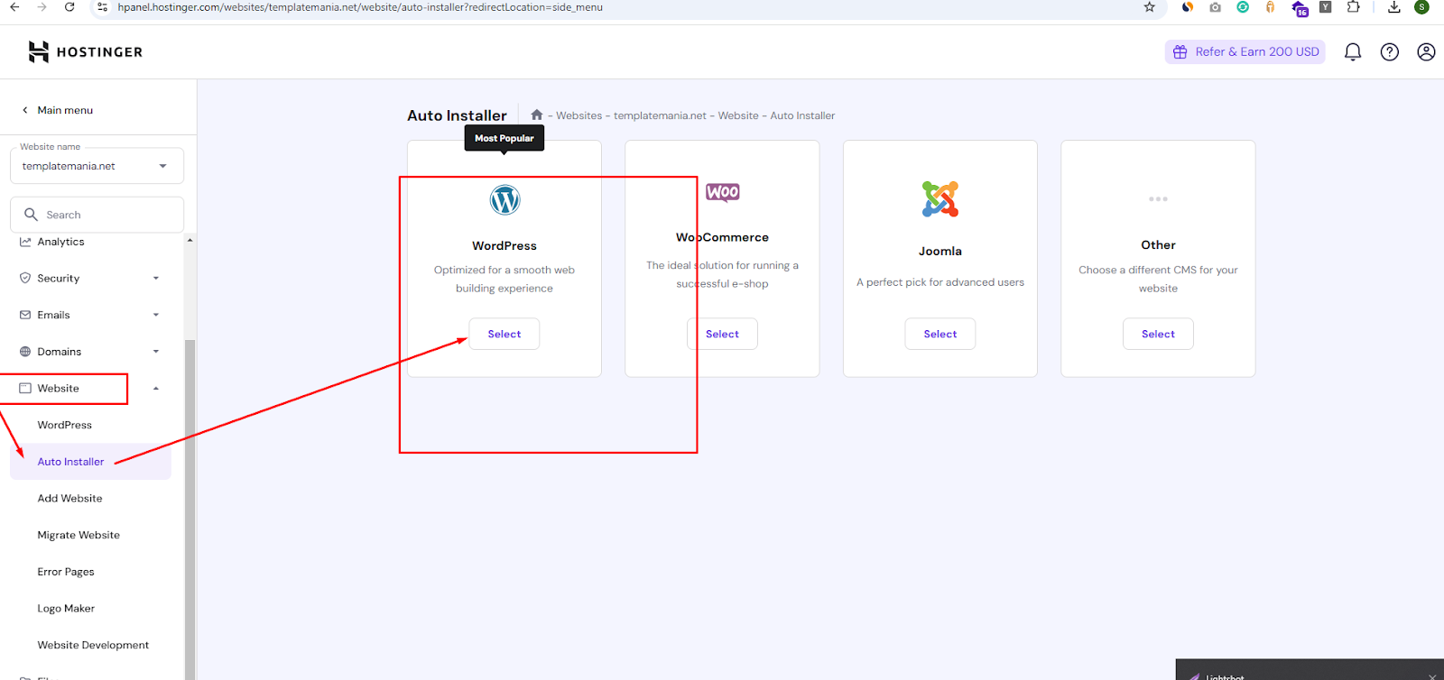Viewport: 1444px width, 680px height.
Task: Click the Security shield icon in the sidebar
Action: (x=25, y=278)
